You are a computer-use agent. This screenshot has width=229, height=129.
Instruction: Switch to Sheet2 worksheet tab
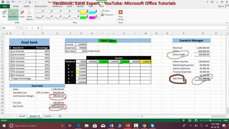pyautogui.click(x=22, y=116)
